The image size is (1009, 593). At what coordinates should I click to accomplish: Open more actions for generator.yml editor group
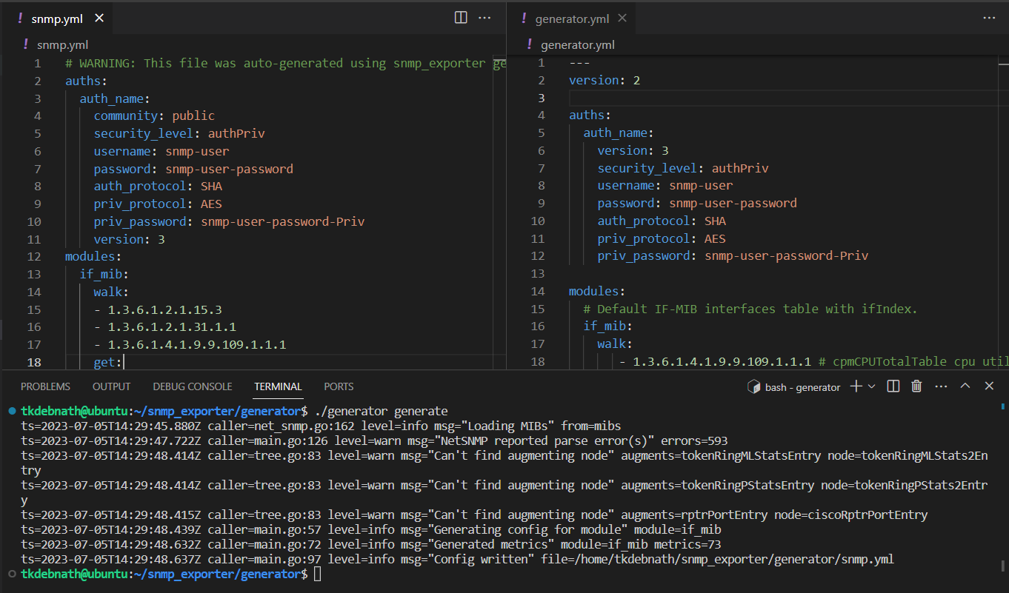990,18
